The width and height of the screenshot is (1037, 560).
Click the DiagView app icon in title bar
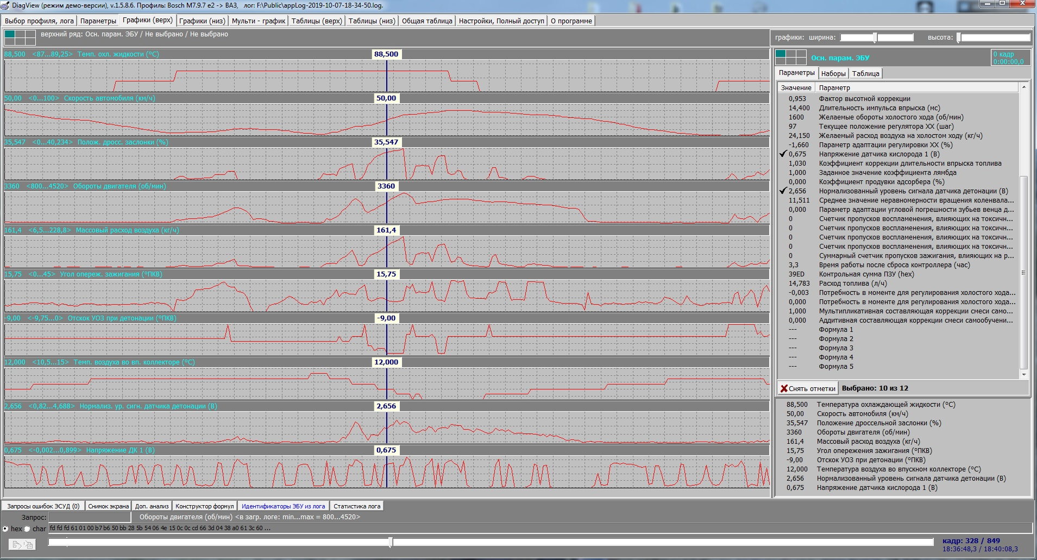point(5,5)
